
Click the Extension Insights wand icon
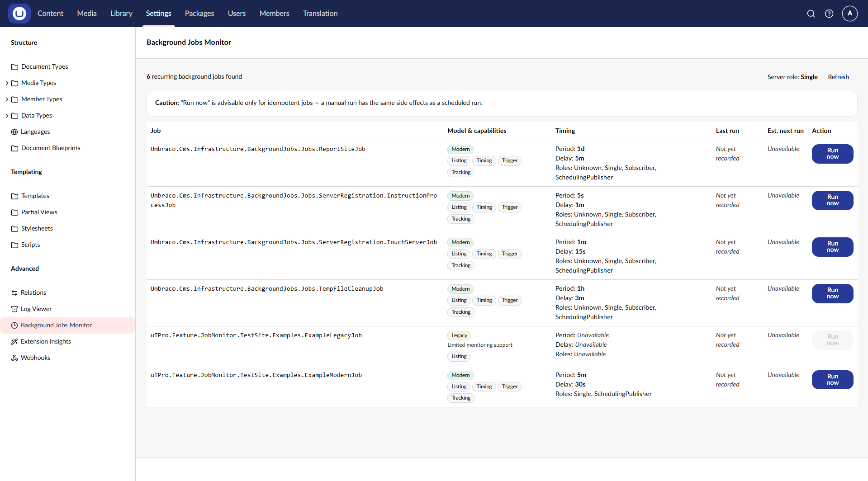click(x=14, y=342)
